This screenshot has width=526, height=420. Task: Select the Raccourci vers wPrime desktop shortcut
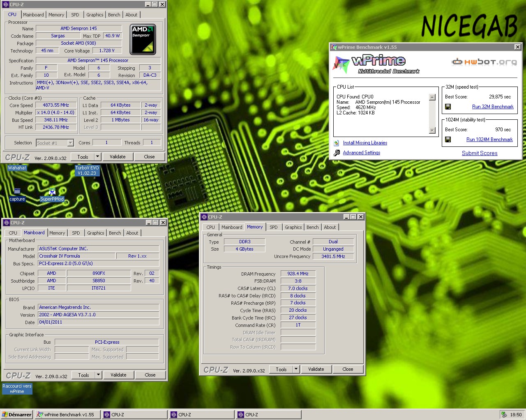click(x=17, y=389)
